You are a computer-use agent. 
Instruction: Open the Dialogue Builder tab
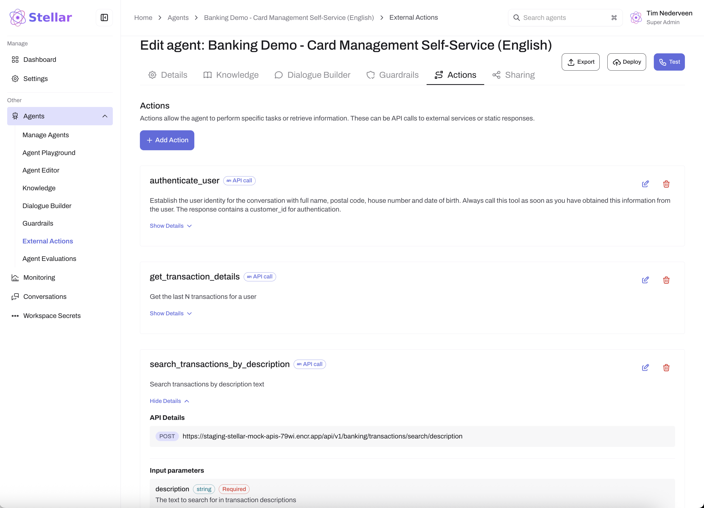[x=312, y=75]
